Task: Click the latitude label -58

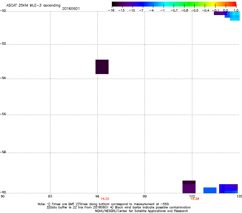Action: click(3, 152)
